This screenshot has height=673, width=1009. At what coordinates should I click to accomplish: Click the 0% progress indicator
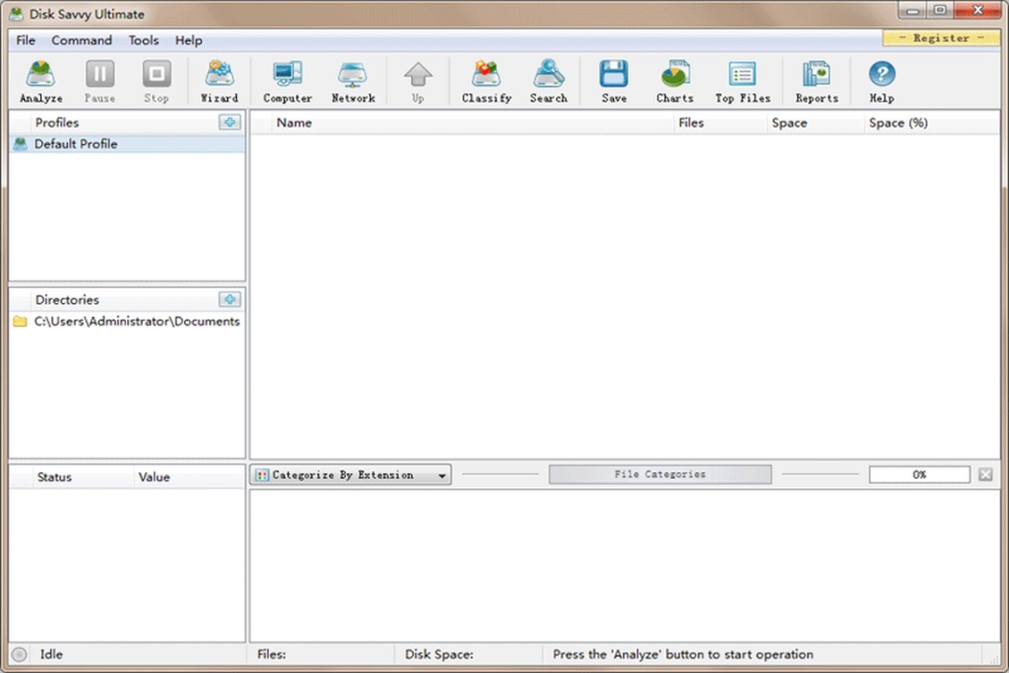click(x=919, y=474)
